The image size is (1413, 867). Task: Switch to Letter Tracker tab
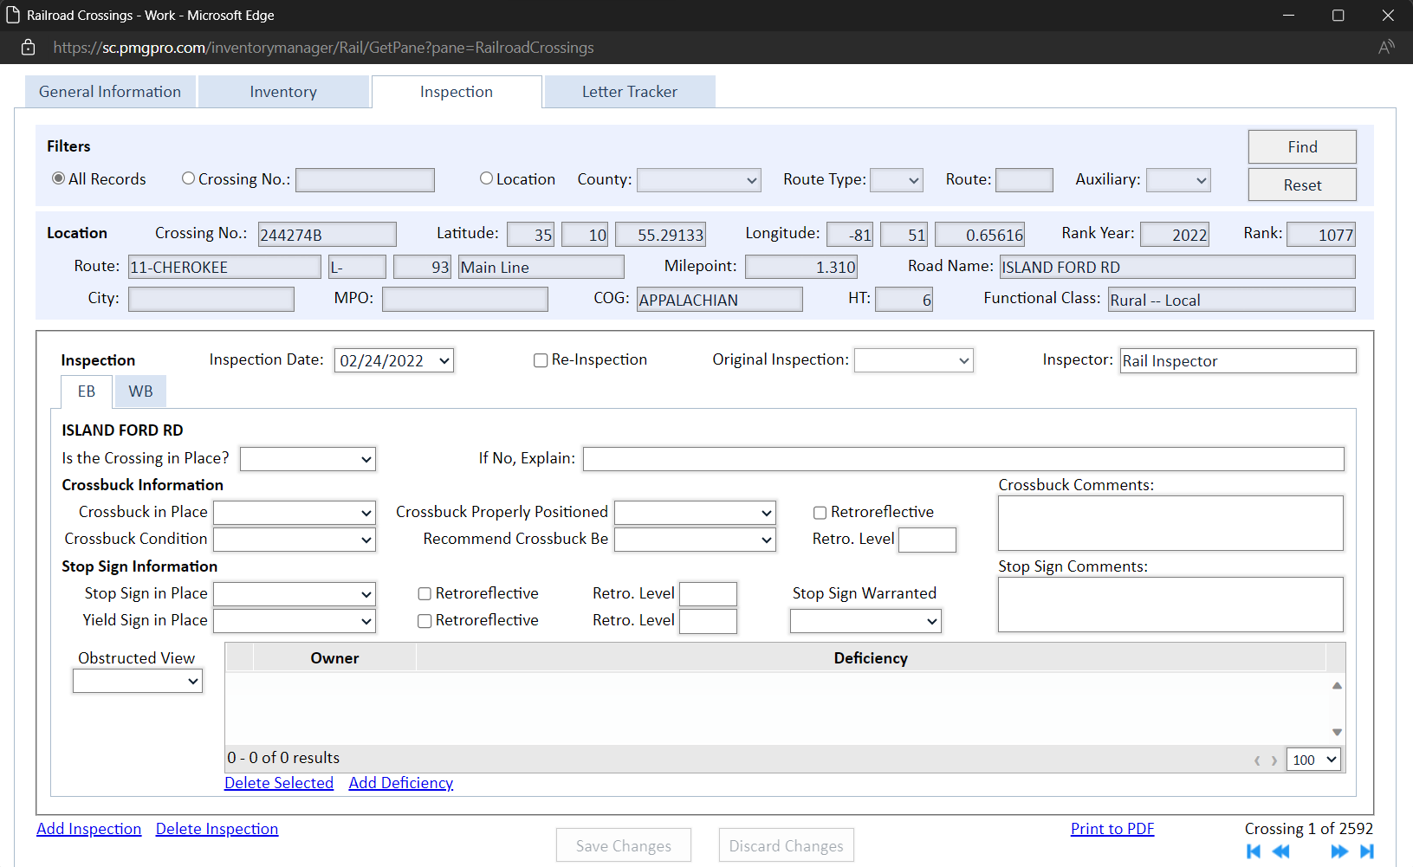pyautogui.click(x=630, y=92)
